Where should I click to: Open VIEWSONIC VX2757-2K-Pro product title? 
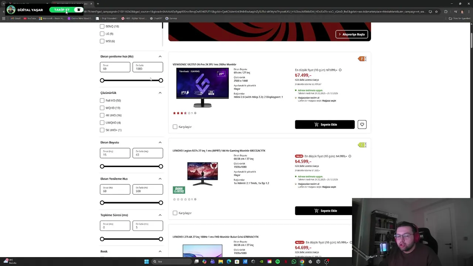pyautogui.click(x=204, y=64)
